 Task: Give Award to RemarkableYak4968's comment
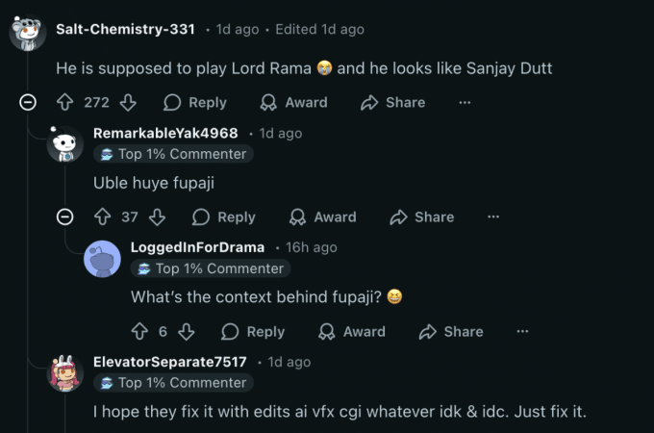point(323,217)
